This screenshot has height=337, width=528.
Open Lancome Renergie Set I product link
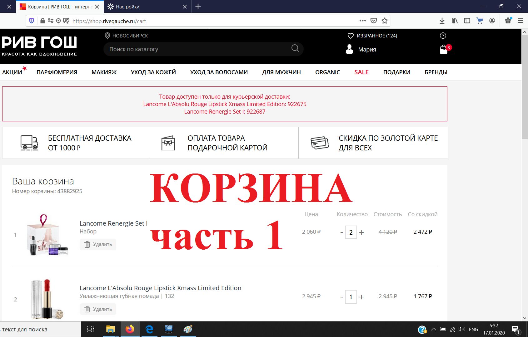click(113, 223)
